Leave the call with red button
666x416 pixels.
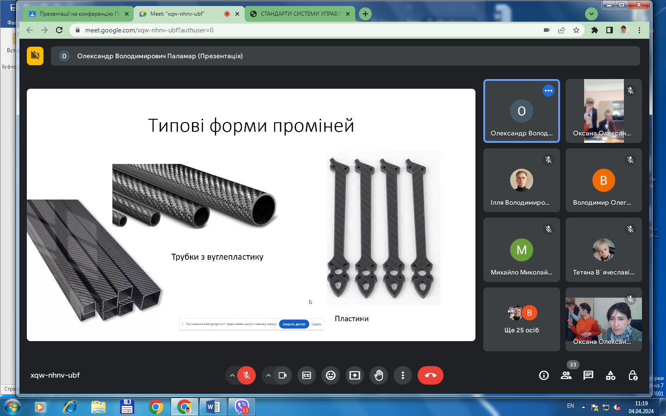[x=430, y=375]
